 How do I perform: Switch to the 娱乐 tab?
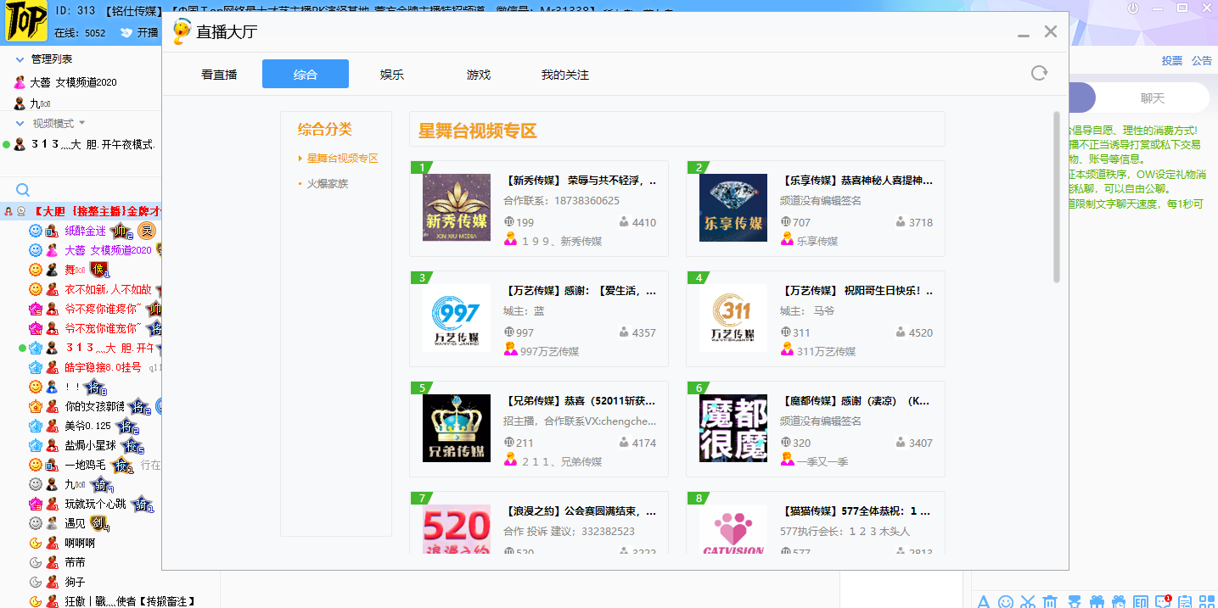[x=392, y=75]
